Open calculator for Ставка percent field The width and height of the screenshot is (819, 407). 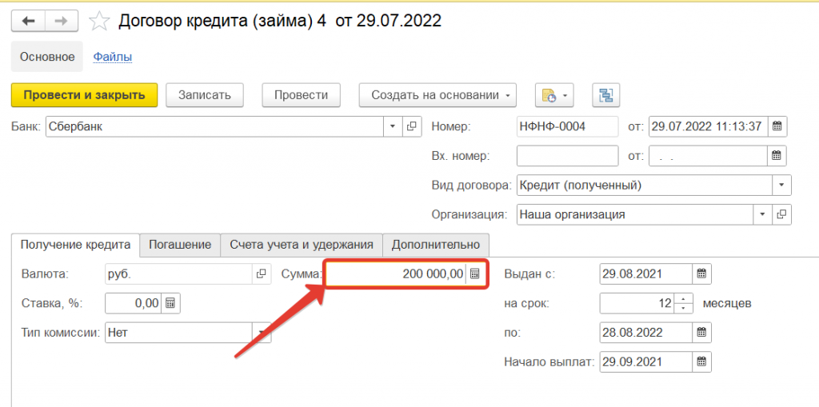[x=170, y=303]
